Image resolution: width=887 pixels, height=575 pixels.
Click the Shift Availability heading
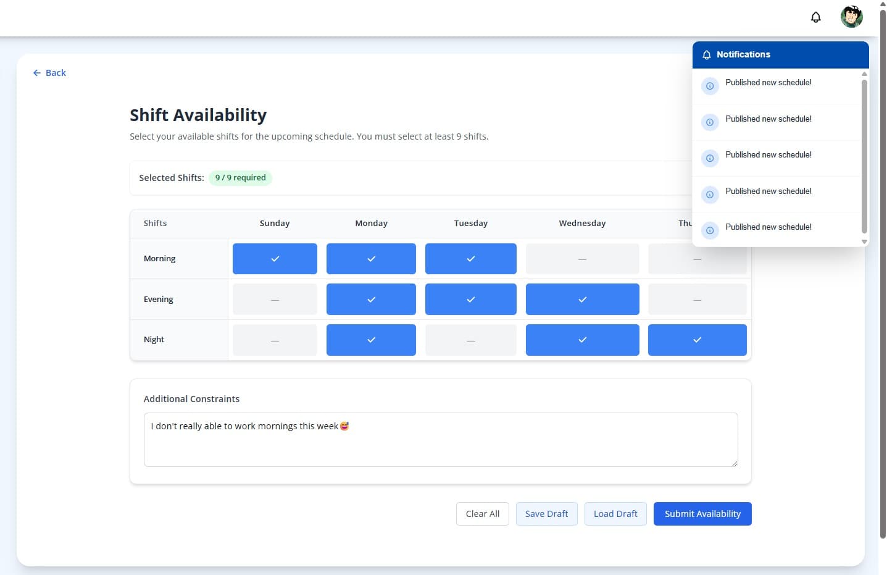[198, 115]
